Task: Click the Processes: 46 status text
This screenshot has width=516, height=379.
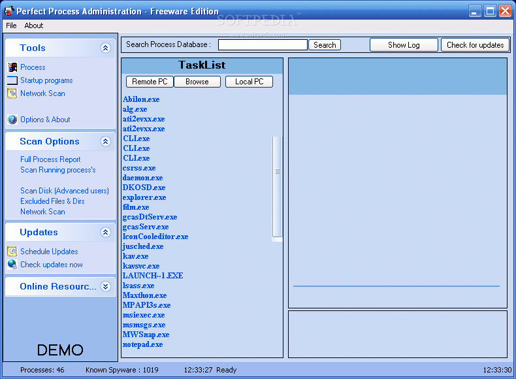Action: [42, 370]
